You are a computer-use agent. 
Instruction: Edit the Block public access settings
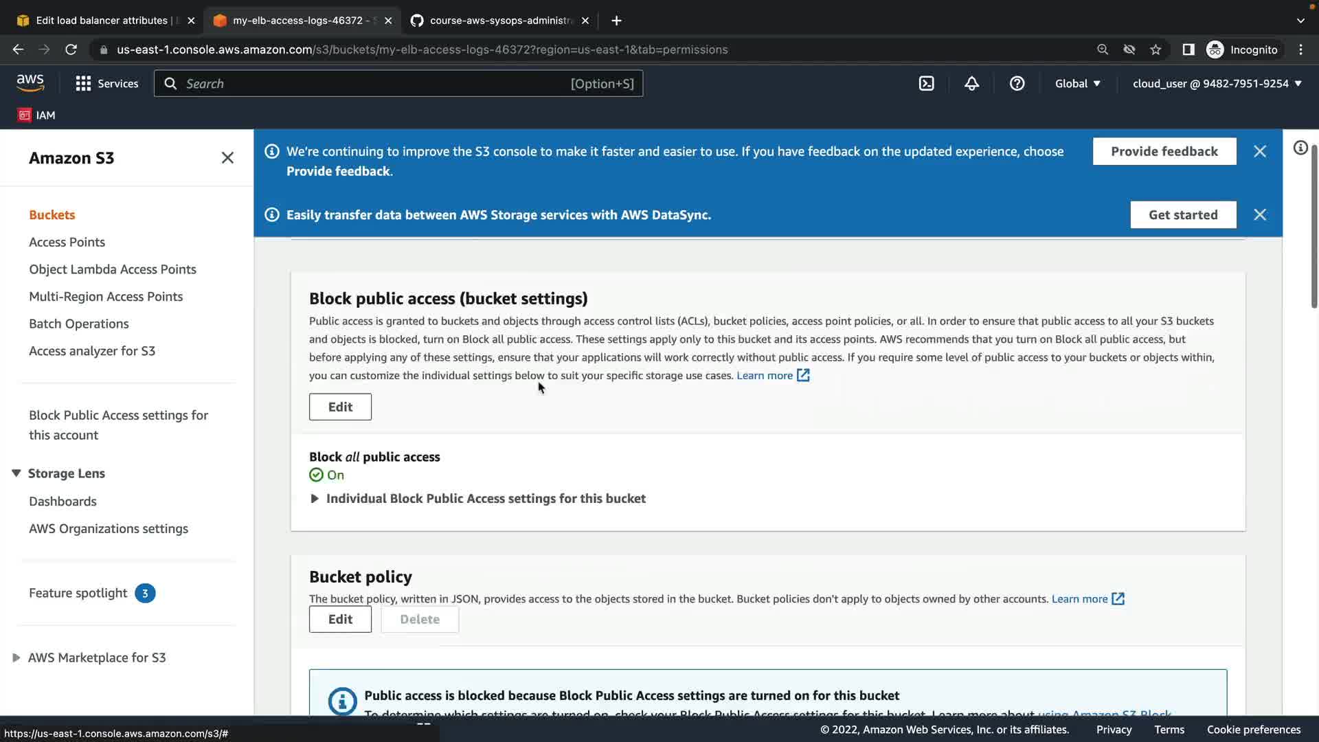click(340, 407)
